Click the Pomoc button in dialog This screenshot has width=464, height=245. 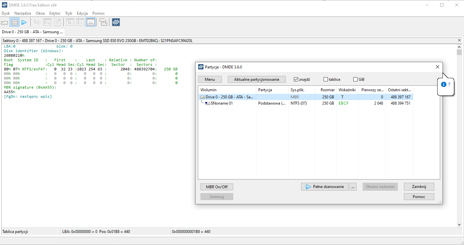(419, 197)
